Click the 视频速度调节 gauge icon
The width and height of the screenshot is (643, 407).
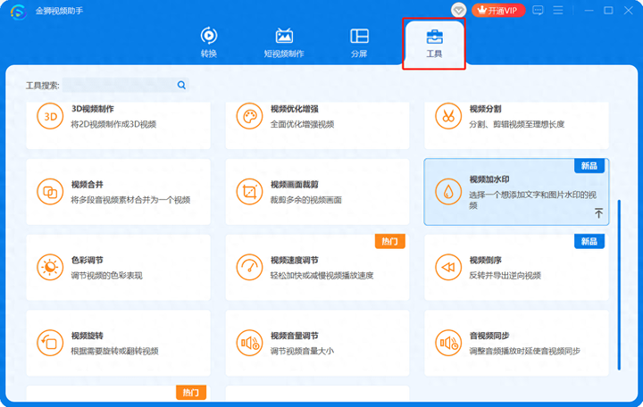coord(249,267)
